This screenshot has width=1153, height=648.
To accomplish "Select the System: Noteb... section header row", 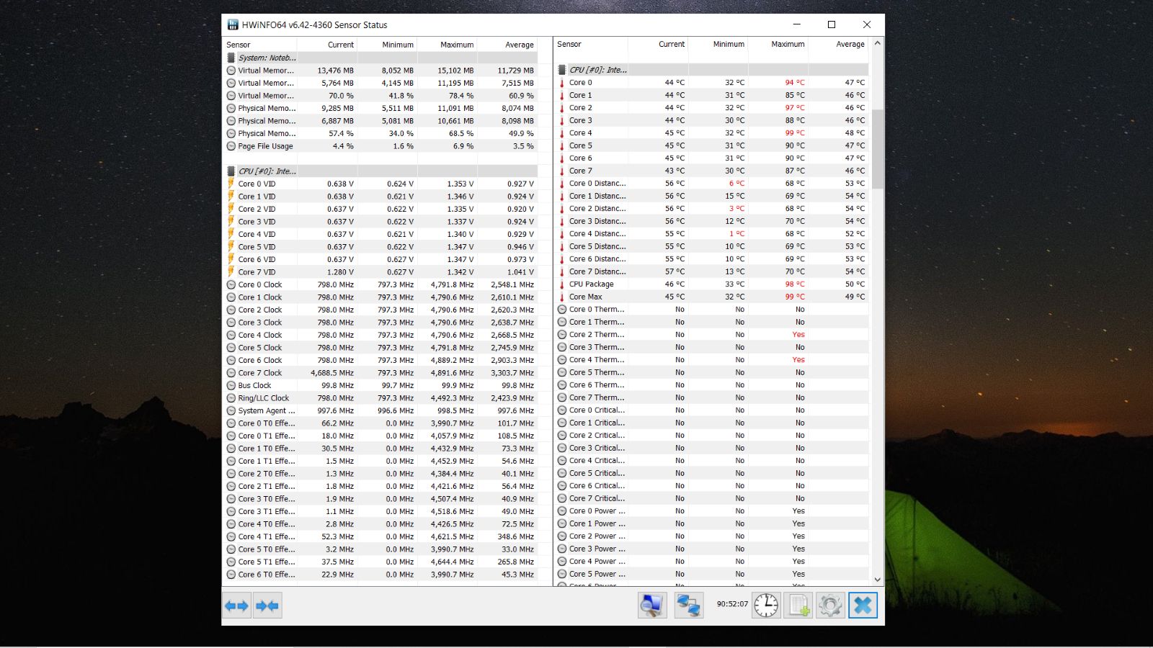I will click(x=380, y=58).
